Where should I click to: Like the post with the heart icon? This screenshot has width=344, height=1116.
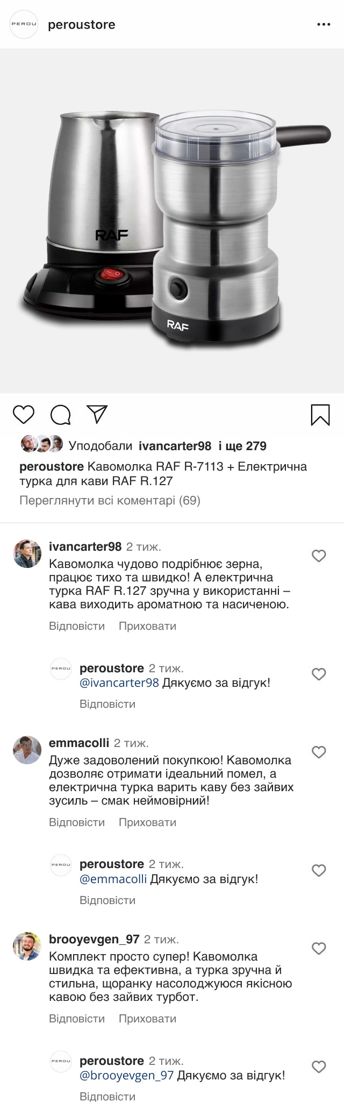tap(23, 415)
